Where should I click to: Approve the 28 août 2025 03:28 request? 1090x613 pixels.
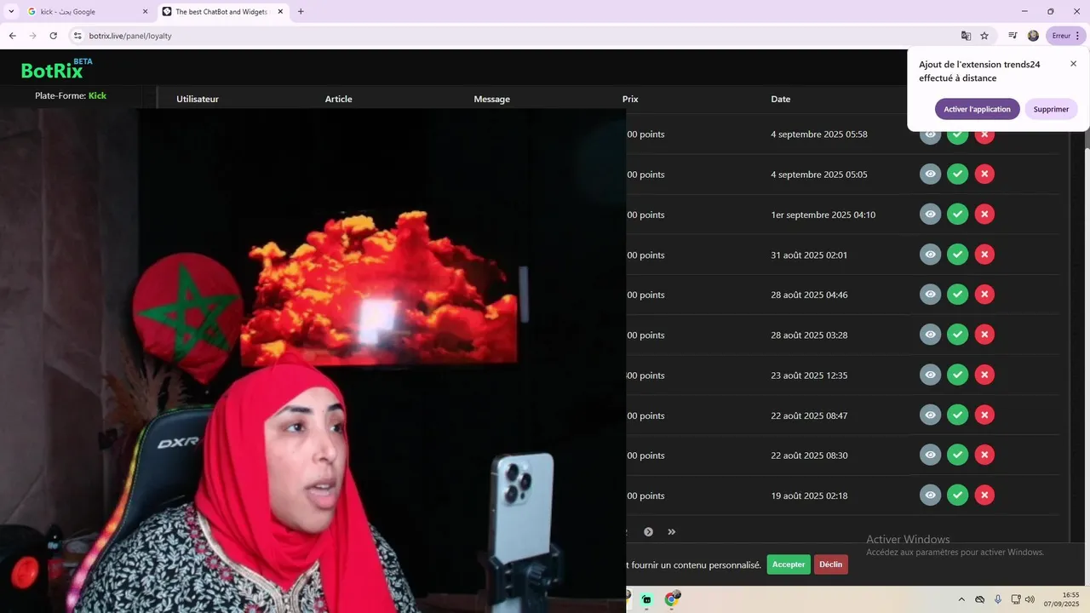[957, 335]
